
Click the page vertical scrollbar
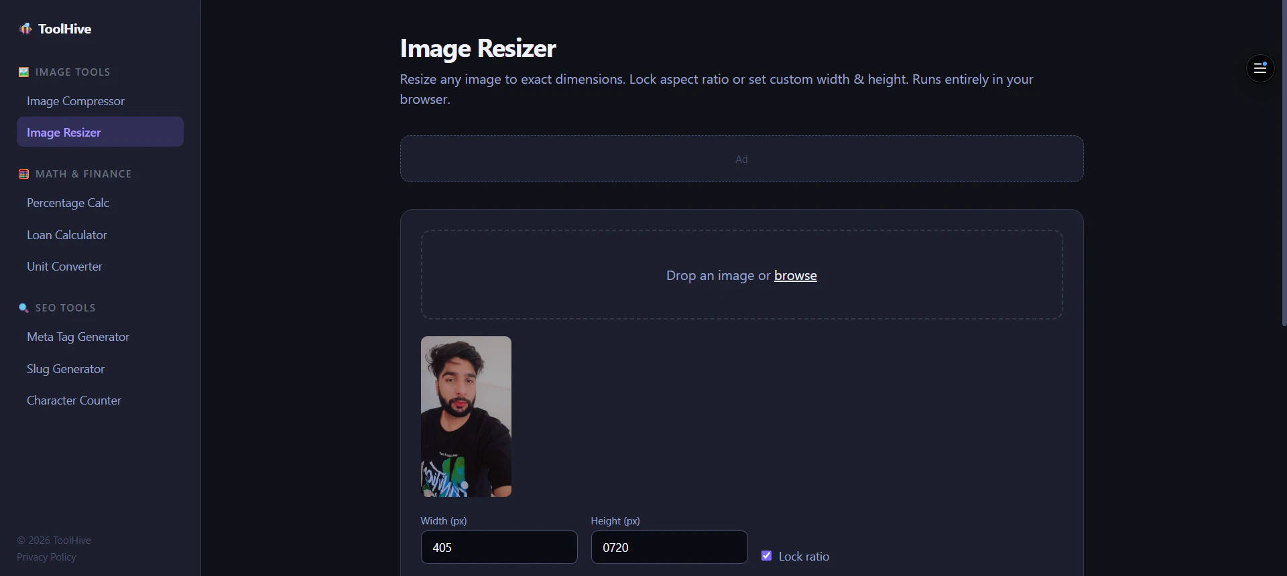point(1284,163)
